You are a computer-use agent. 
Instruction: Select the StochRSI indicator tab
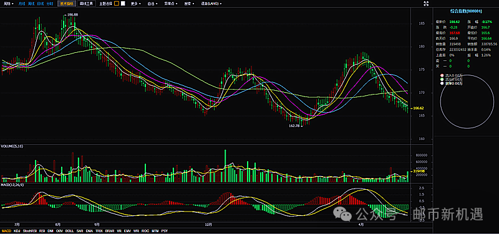tap(29, 231)
